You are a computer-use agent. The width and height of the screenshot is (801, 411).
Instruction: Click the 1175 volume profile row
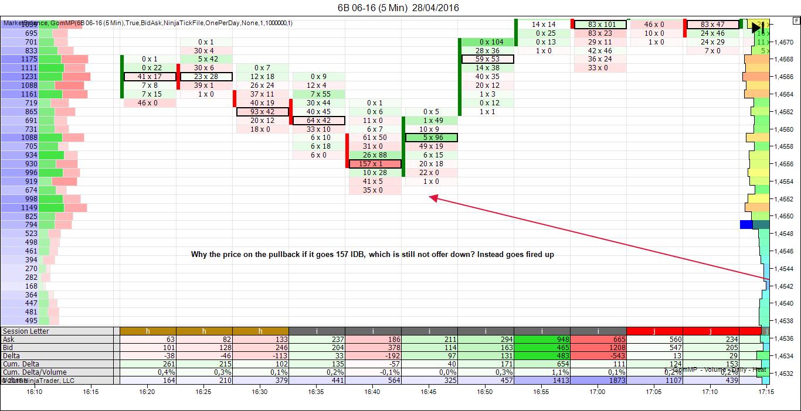pos(45,59)
